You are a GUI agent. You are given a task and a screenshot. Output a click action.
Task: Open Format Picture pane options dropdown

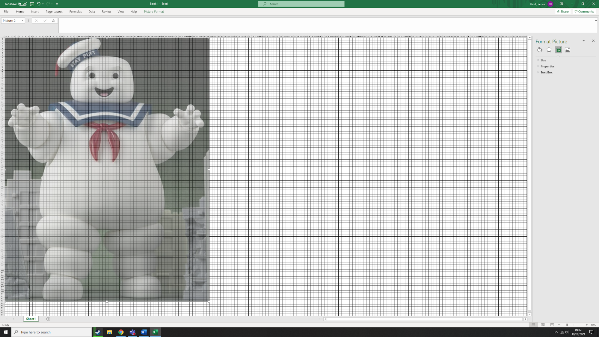[583, 41]
